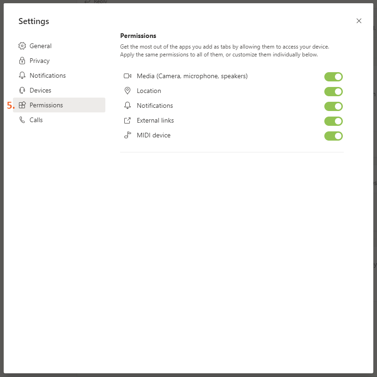The width and height of the screenshot is (377, 377).
Task: Close the Settings dialog
Action: tap(359, 21)
